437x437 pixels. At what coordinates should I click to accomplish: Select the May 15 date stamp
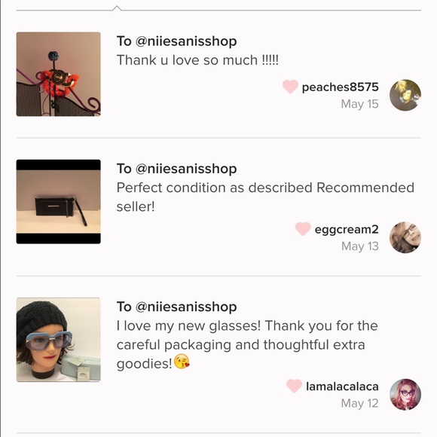point(360,104)
